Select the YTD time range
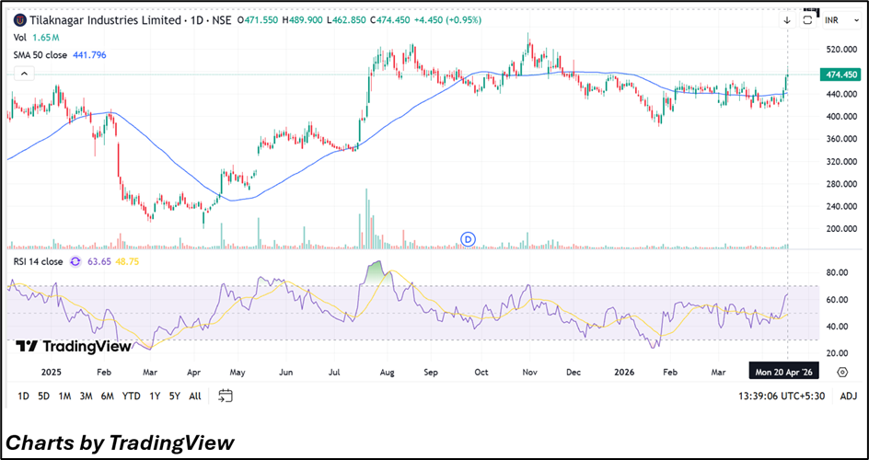Image resolution: width=869 pixels, height=460 pixels. coord(131,396)
